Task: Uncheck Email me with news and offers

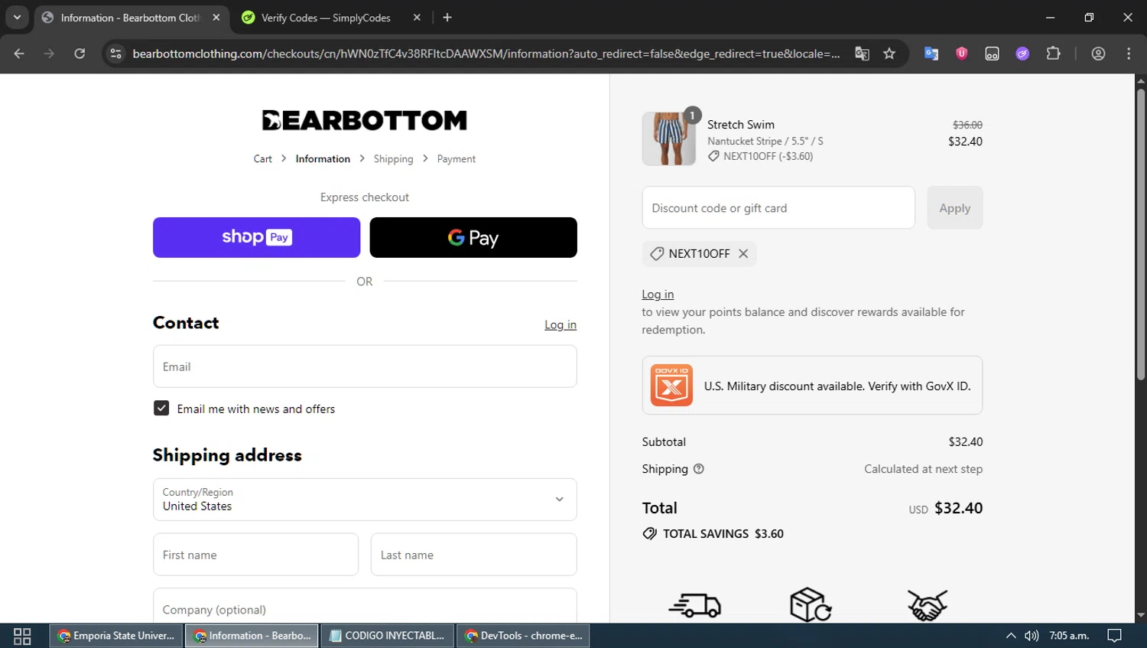Action: tap(161, 409)
